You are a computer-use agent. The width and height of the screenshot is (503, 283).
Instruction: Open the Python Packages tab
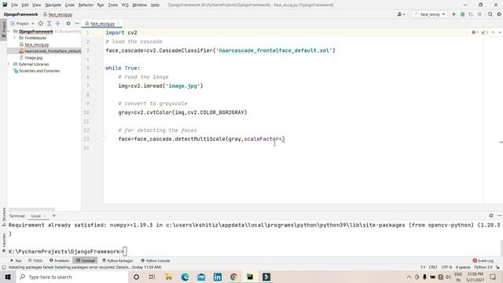click(x=117, y=260)
